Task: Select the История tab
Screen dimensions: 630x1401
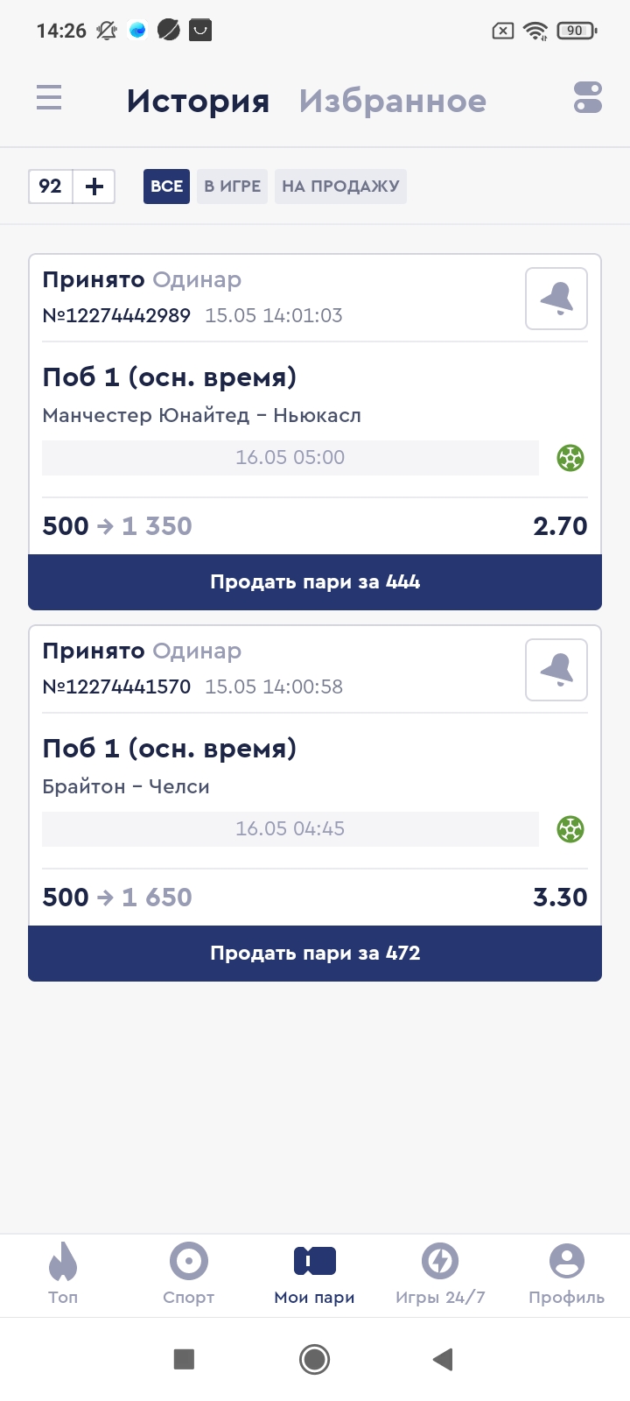Action: (198, 102)
